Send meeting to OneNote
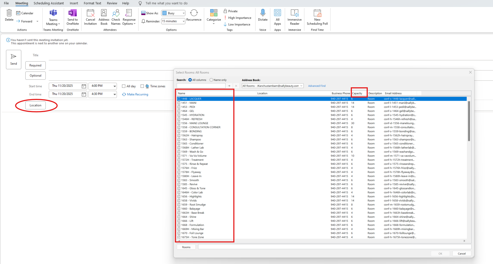Viewport: 493px width, 264px height. point(73,17)
